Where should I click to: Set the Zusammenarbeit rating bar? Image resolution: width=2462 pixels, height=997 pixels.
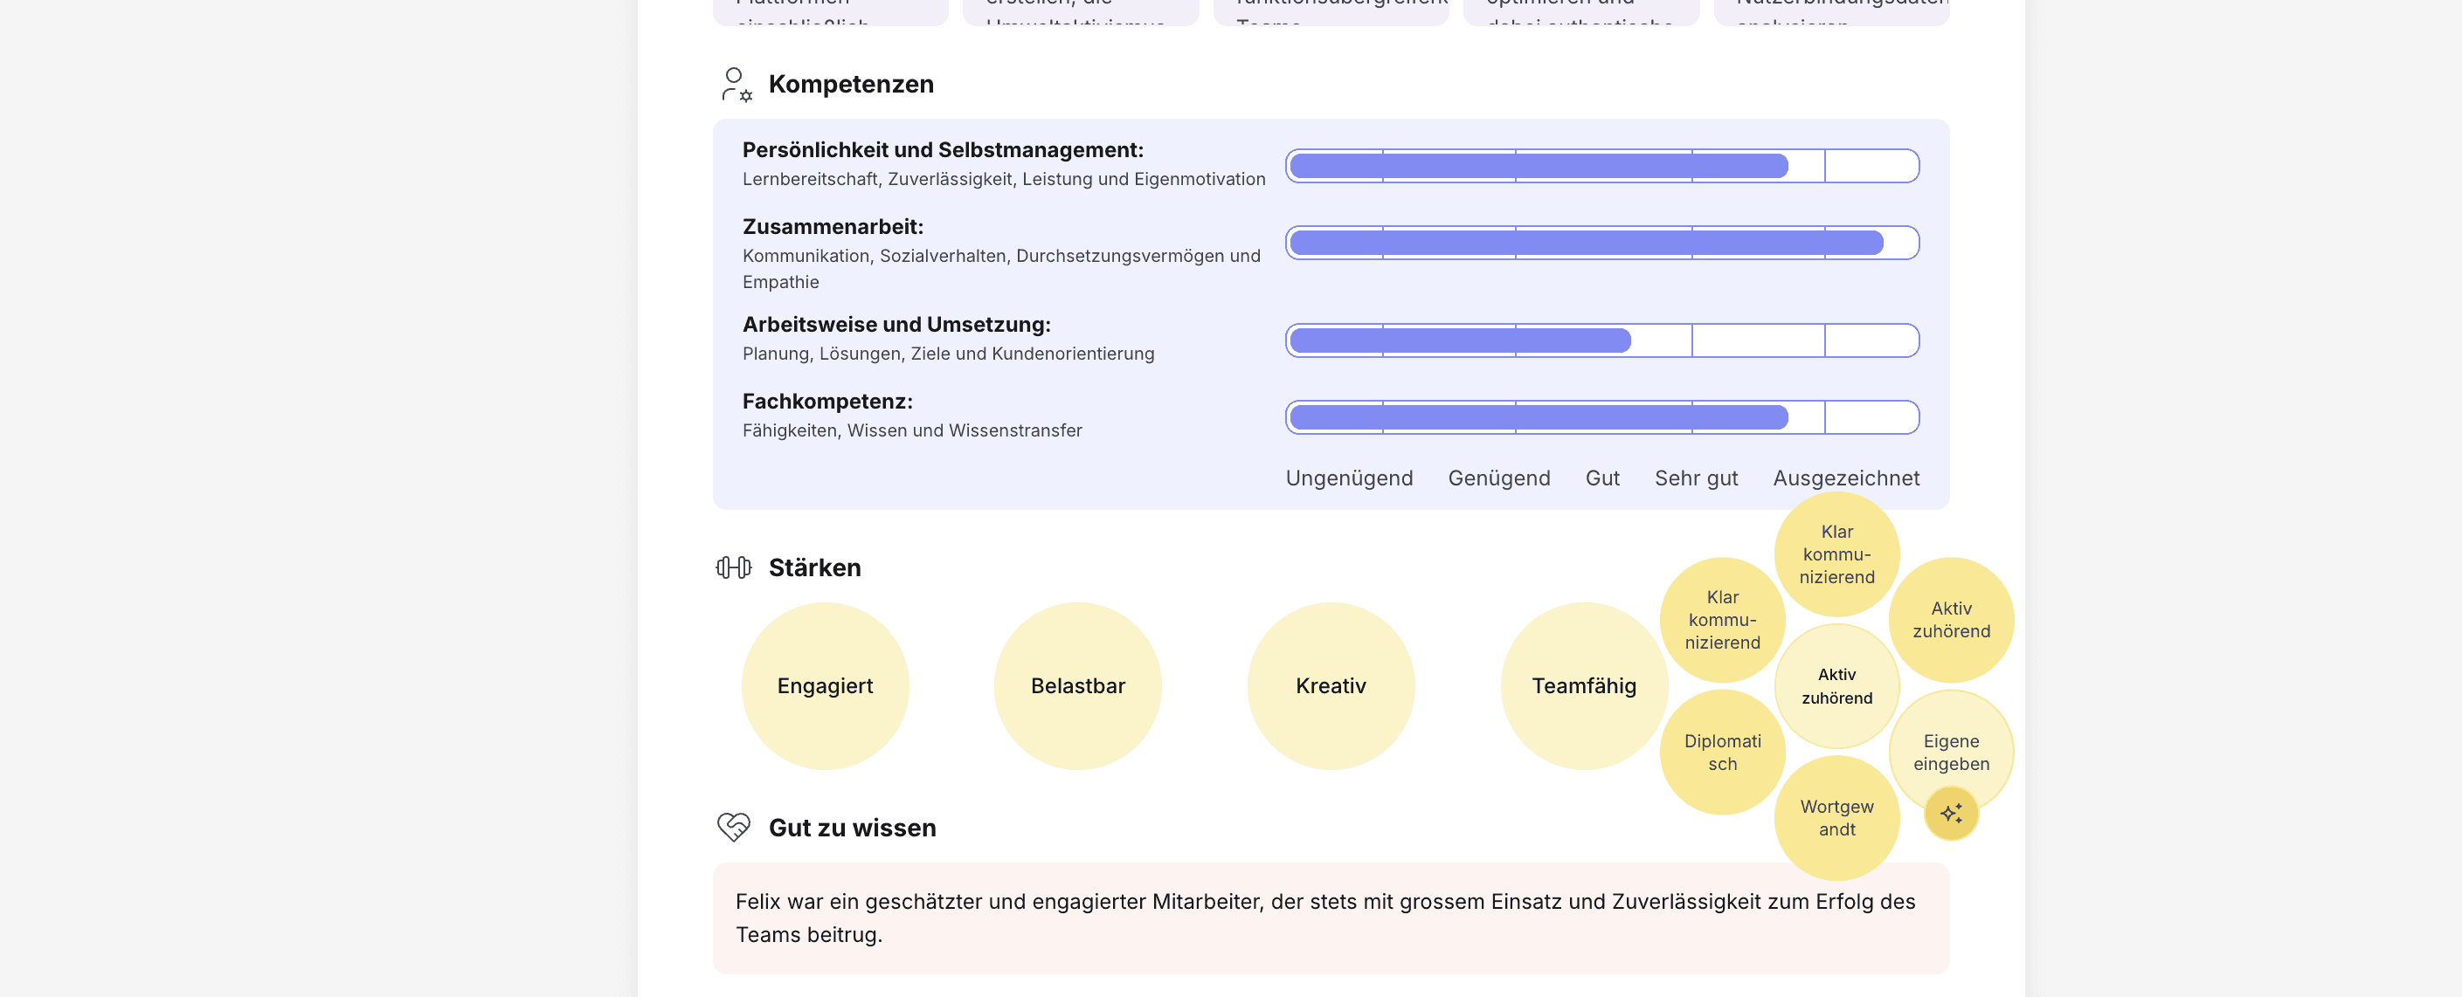coord(1601,243)
